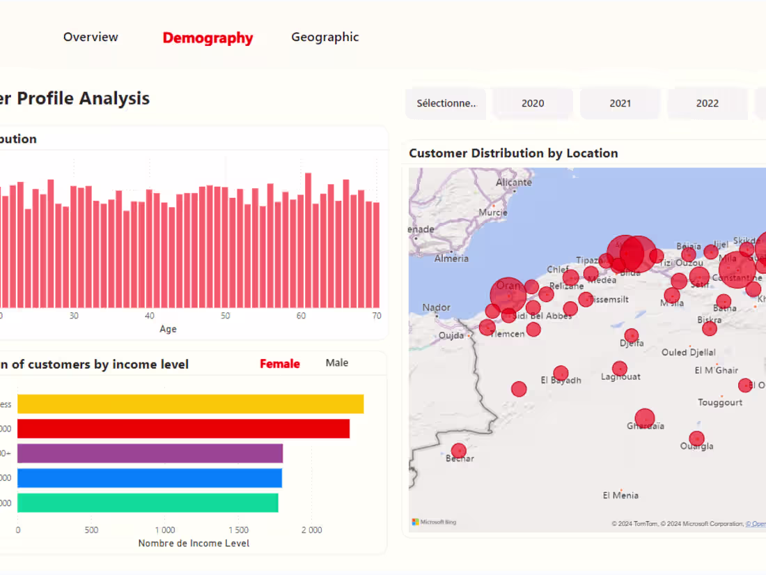Click the Ouargla location bubble
The width and height of the screenshot is (766, 575).
click(x=696, y=437)
